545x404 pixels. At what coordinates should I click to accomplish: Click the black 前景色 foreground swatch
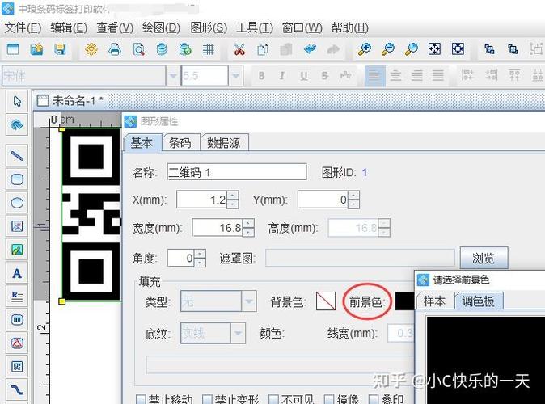pos(404,301)
